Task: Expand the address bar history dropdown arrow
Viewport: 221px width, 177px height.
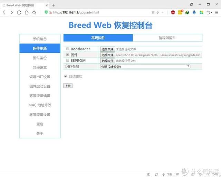Action: 163,12
